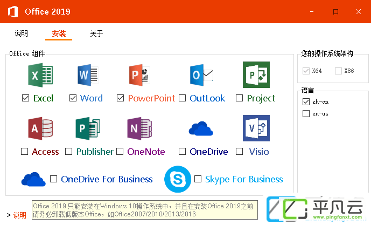This screenshot has height=225, width=371.
Task: Open the 关于 tab
Action: click(x=96, y=33)
